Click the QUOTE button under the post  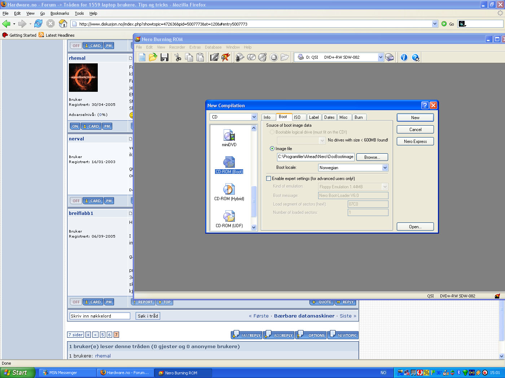321,302
